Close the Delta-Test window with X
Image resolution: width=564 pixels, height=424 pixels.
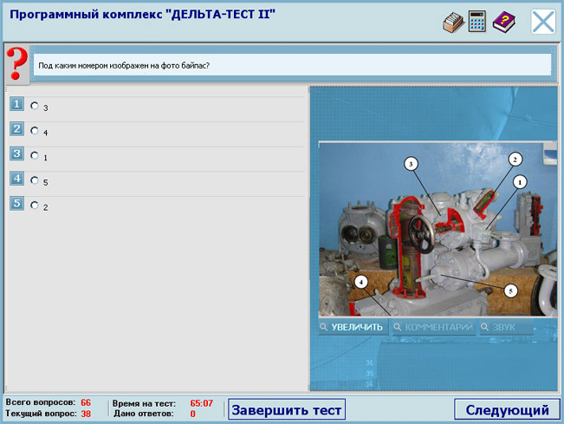click(543, 22)
